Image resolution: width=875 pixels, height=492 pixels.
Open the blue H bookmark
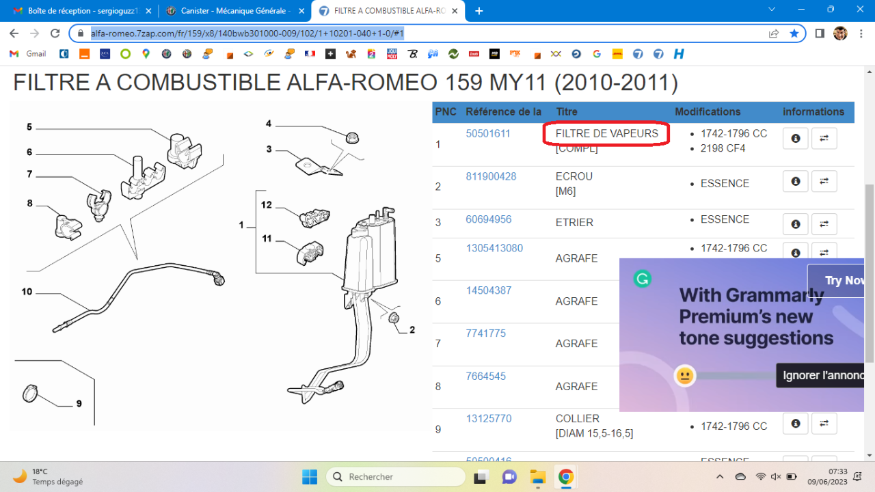pos(679,53)
